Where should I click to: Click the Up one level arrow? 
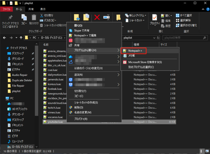coord(21,38)
